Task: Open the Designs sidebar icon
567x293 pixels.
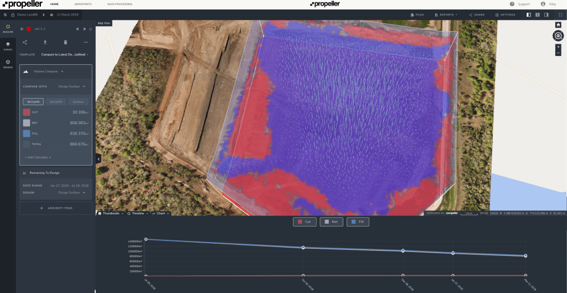Action: coord(8,63)
